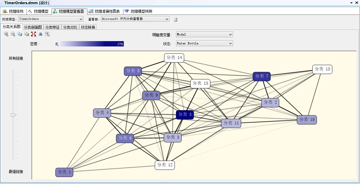Find a node with the binoculars icon
Image resolution: width=360 pixels, height=184 pixels.
(x=40, y=34)
